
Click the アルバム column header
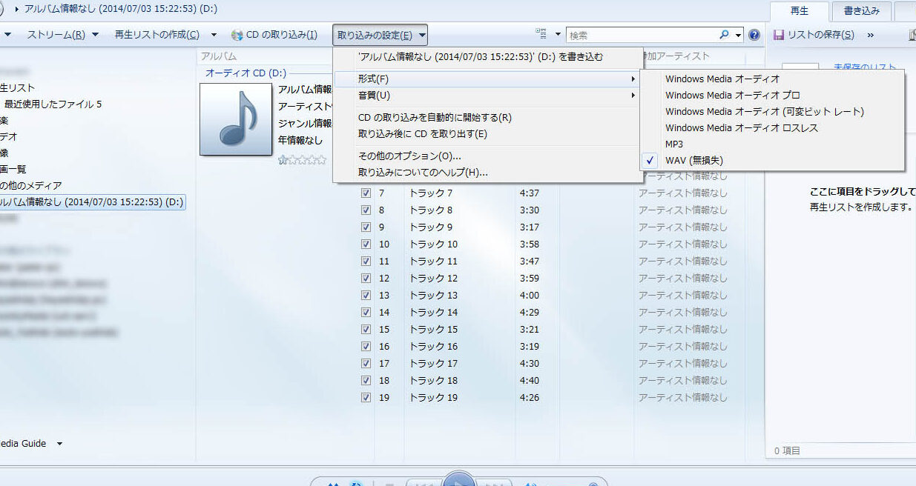point(219,56)
